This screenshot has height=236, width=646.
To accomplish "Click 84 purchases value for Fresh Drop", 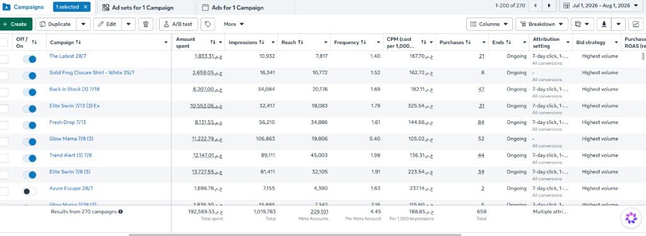I will [481, 123].
